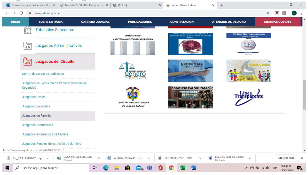Open Juzgados Promiscuos link
This screenshot has width=308, height=175.
click(37, 125)
